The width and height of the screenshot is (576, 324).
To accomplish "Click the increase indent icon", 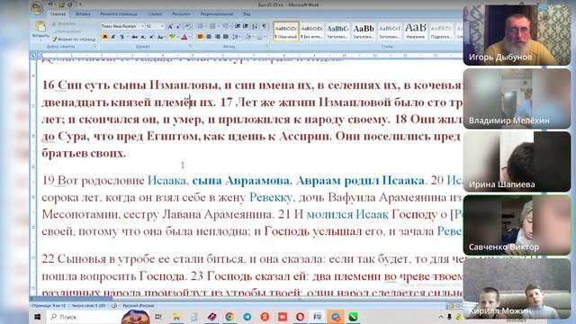I will pyautogui.click(x=246, y=26).
